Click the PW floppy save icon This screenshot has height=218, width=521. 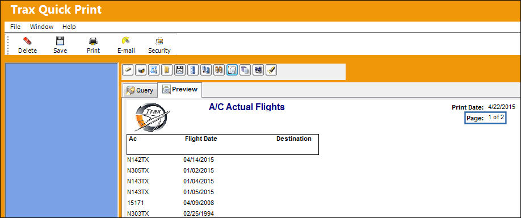coord(180,70)
